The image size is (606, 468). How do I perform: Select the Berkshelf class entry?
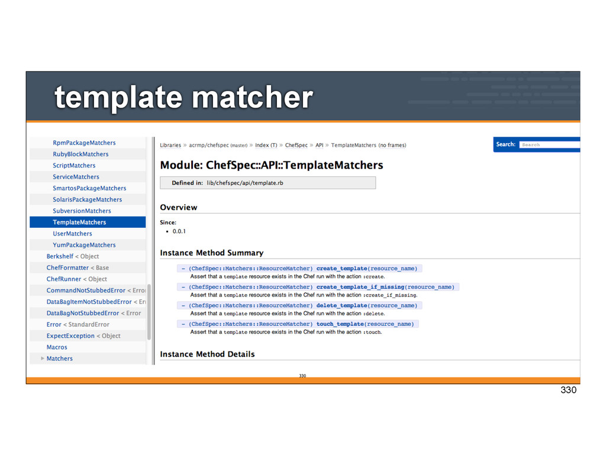(60, 256)
